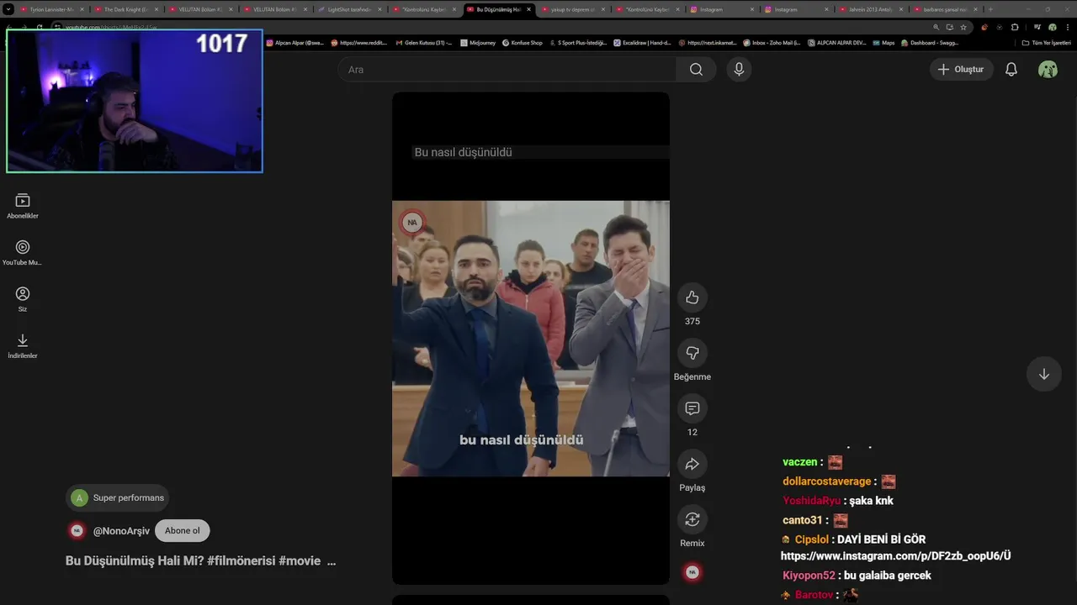
Task: Open the channel sound avatar below Remix
Action: click(x=692, y=572)
